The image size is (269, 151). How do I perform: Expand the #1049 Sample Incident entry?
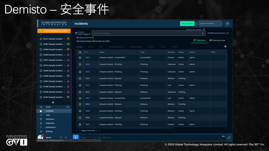coord(41,71)
